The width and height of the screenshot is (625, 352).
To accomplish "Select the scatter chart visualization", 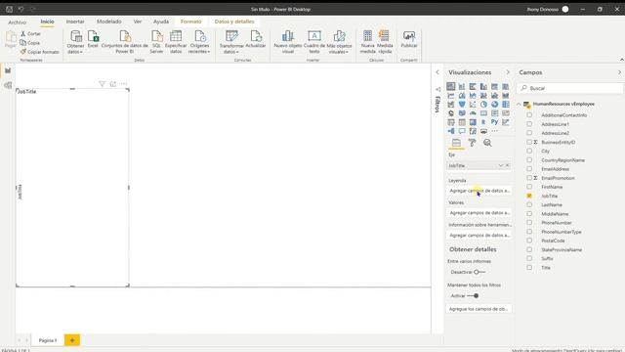I will tap(473, 105).
